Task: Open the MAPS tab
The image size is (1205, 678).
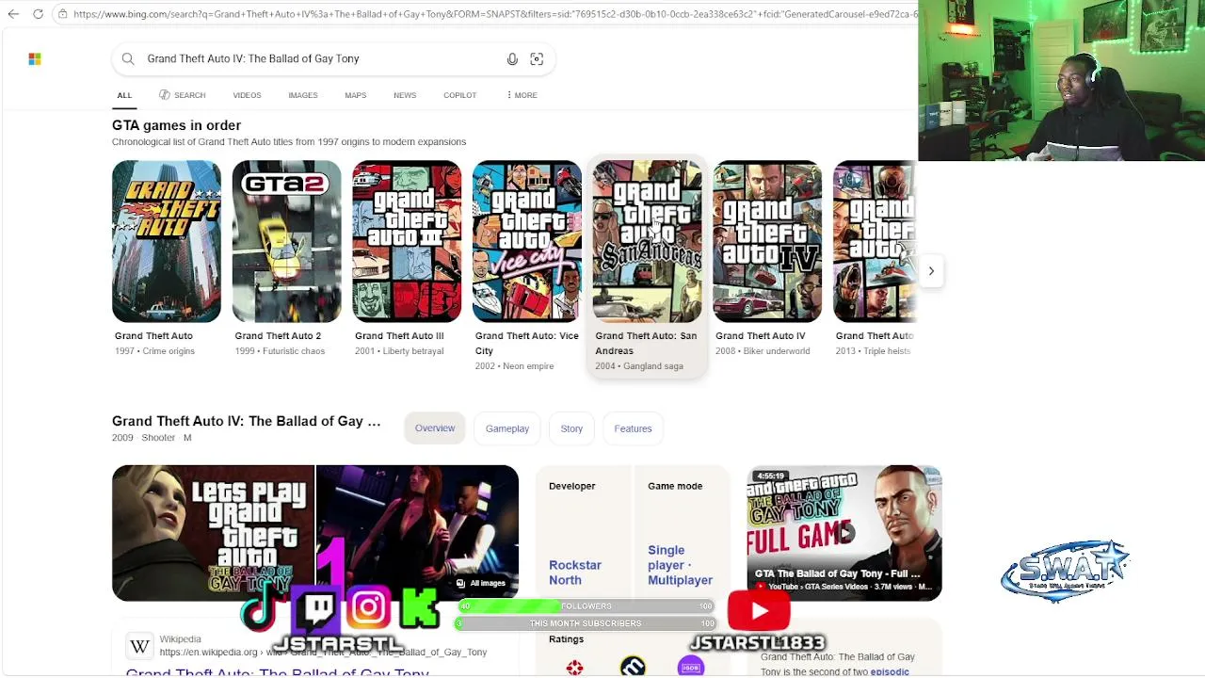Action: point(355,95)
